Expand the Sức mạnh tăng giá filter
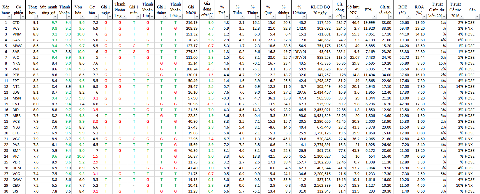This screenshot has width=480, height=194. [55, 17]
